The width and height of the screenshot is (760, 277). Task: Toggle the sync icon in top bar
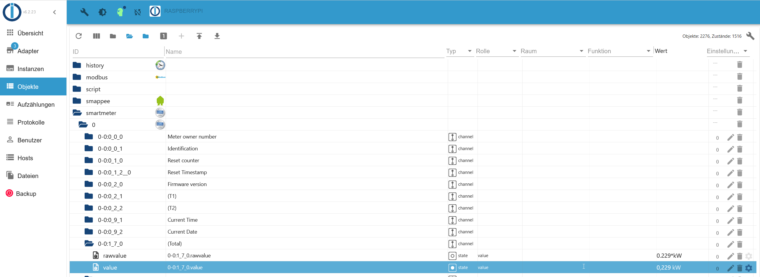[137, 12]
